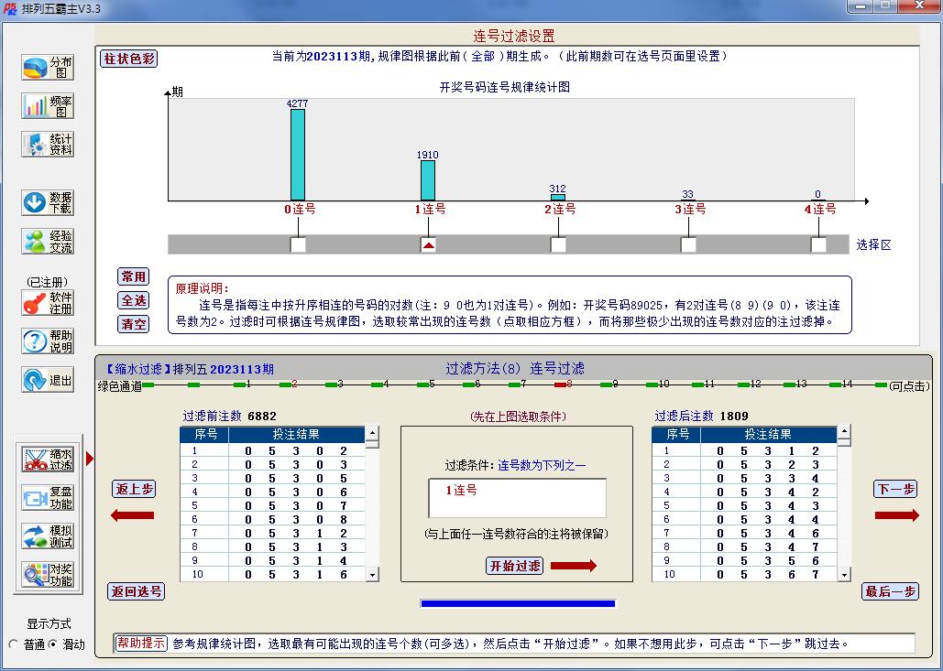Viewport: 943px width, 671px height.
Task: Move the 选择区 slider marker under 1连号
Action: [427, 244]
